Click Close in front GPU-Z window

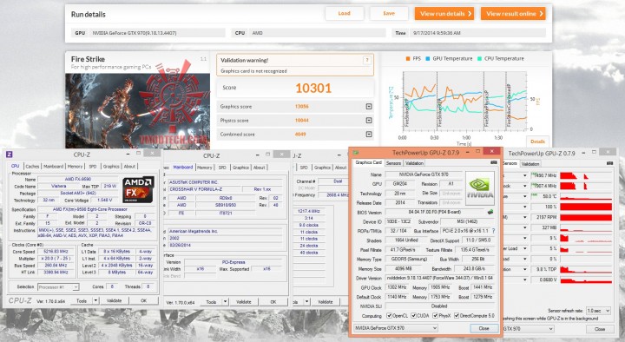tap(484, 328)
